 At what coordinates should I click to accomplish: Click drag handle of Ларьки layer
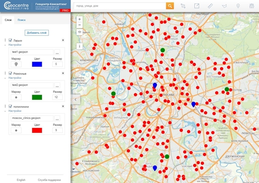pyautogui.click(x=5, y=40)
